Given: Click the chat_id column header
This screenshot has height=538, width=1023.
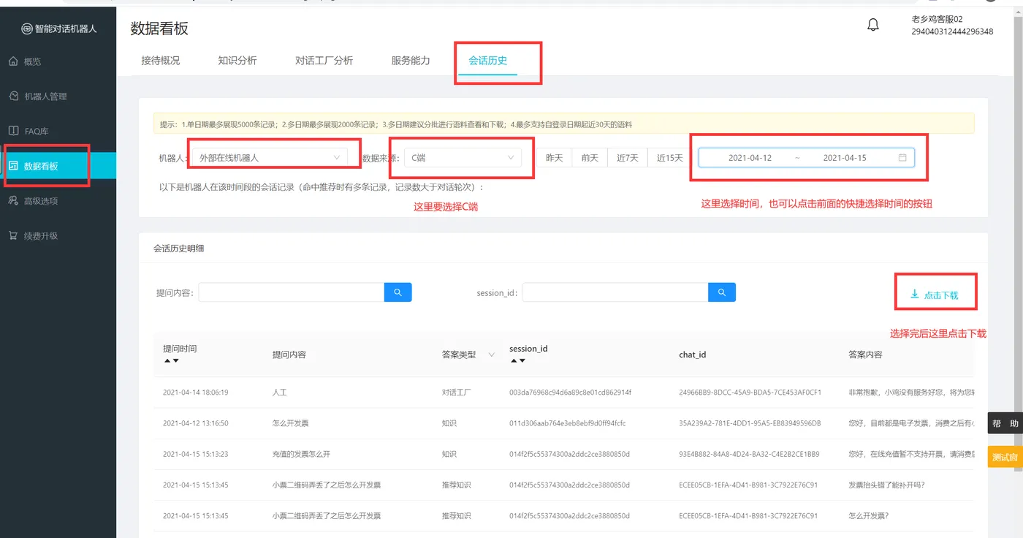Looking at the screenshot, I should [x=693, y=355].
